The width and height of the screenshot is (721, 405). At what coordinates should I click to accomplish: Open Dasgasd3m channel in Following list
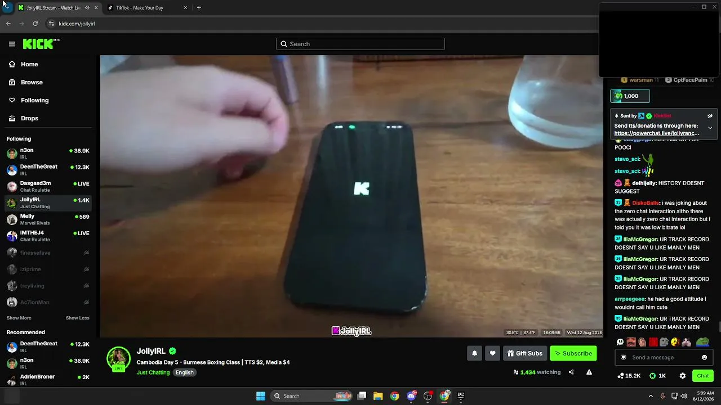[48, 186]
